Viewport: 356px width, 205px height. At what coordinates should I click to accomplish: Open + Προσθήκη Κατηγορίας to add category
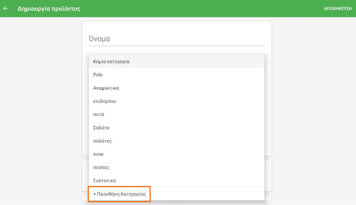point(120,194)
